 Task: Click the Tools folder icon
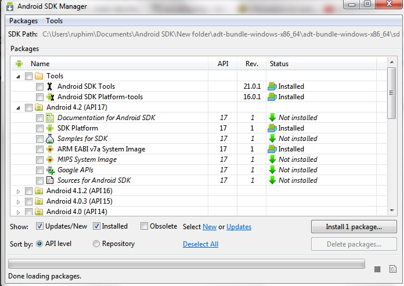(x=39, y=76)
